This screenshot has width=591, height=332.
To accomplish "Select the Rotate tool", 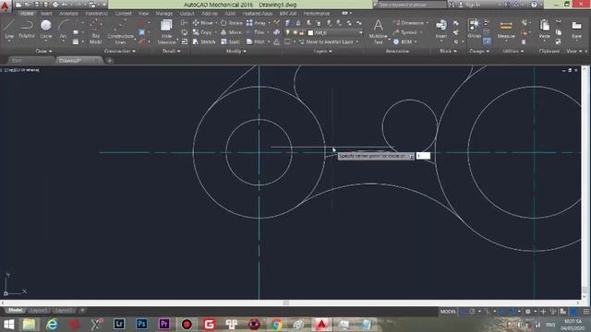I will point(232,23).
